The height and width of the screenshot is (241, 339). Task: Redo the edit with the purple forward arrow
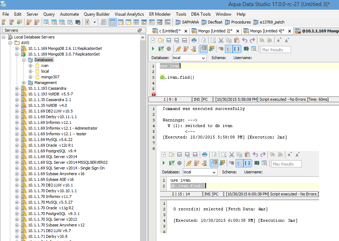(252, 40)
